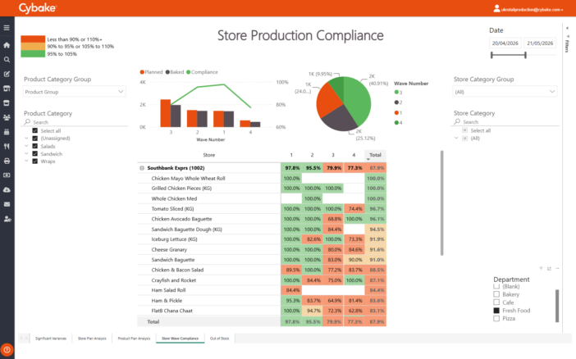Toggle the Product Category Select all checkbox

click(35, 130)
